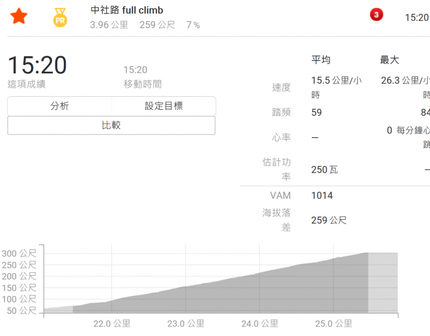Screen dimensions: 430x336
Task: Click the 平均 average column header
Action: tap(321, 60)
